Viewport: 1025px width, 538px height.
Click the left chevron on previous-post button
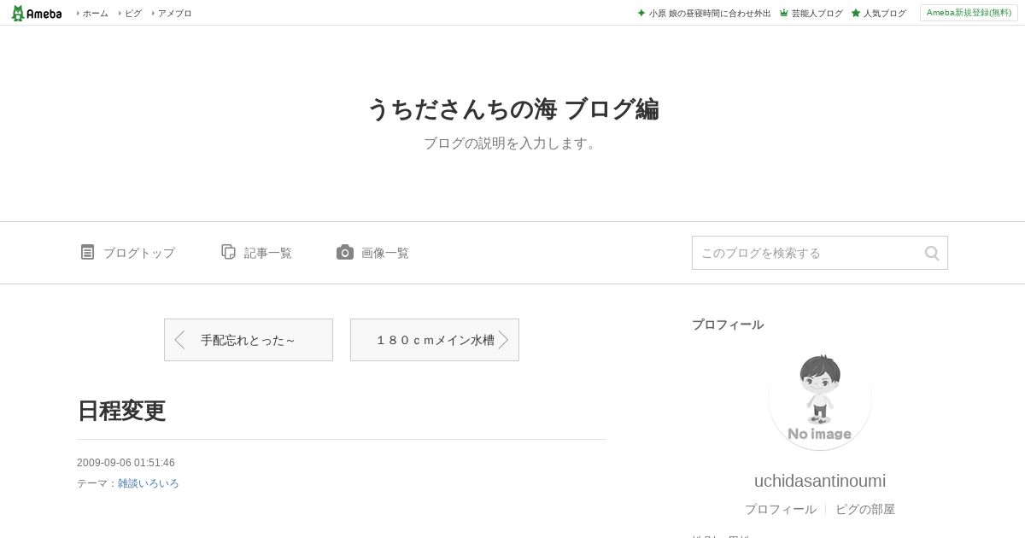point(179,340)
